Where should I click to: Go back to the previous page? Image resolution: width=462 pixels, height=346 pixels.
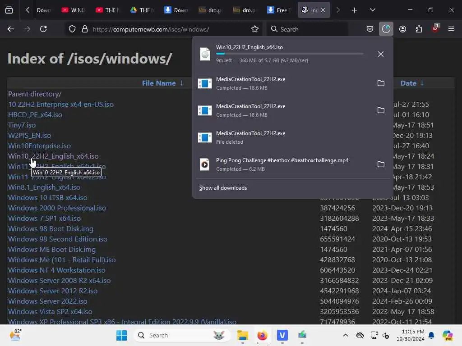(x=11, y=29)
